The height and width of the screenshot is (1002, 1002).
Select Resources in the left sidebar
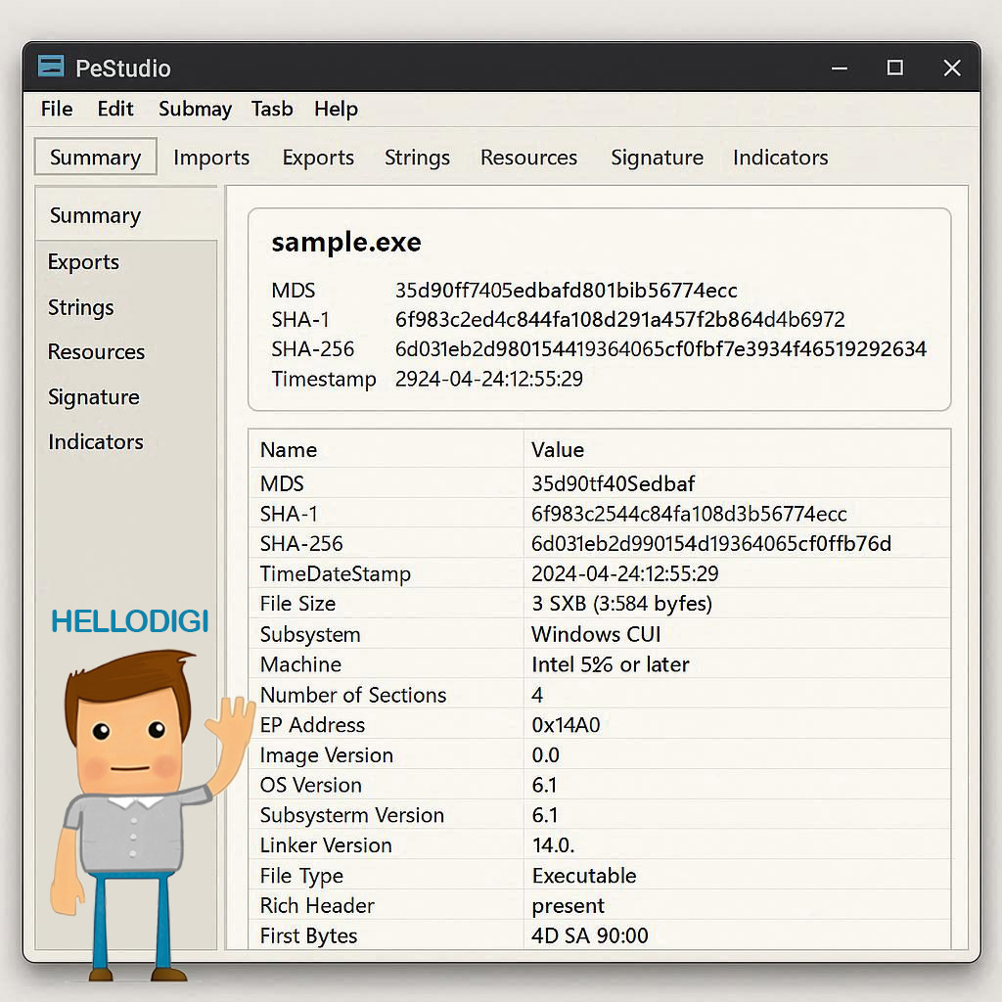coord(96,352)
